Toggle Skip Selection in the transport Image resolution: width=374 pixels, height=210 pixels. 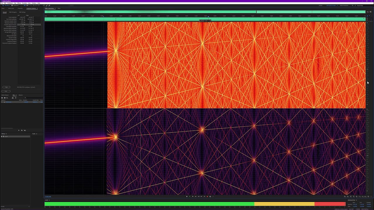(x=214, y=196)
